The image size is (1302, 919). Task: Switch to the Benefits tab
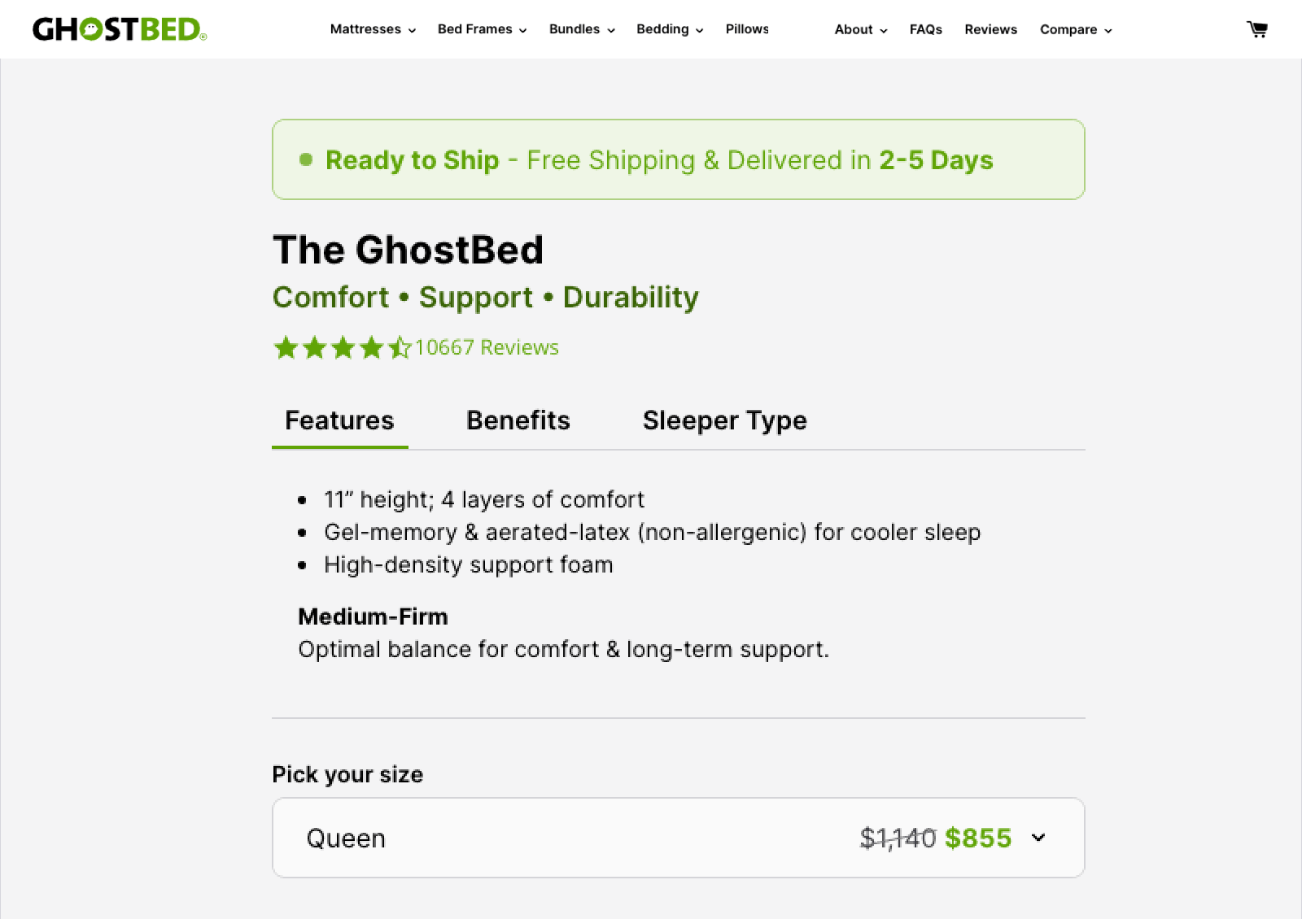point(518,420)
